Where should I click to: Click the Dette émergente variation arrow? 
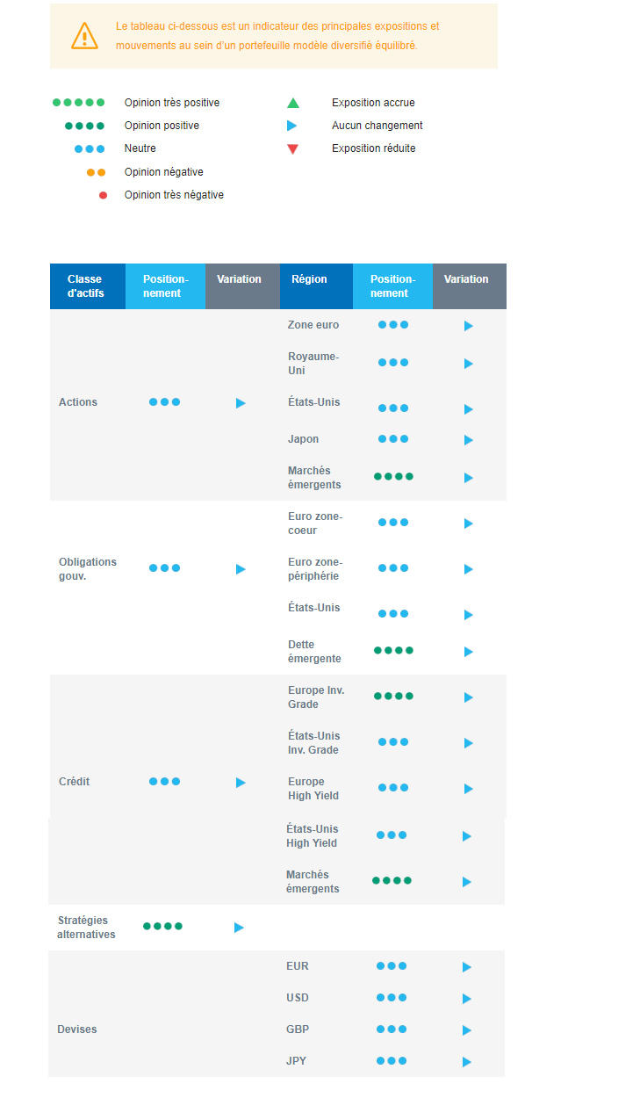coord(468,652)
